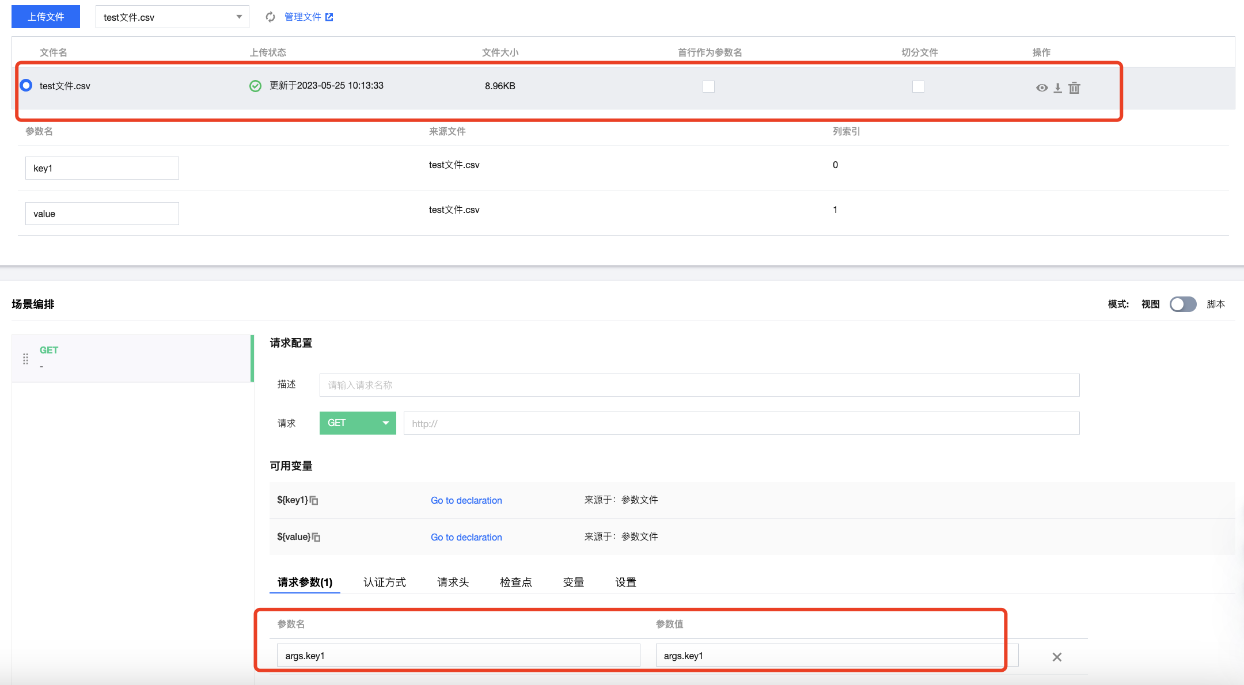1244x685 pixels.
Task: Preview test文件.csv with the eye icon
Action: [x=1041, y=88]
